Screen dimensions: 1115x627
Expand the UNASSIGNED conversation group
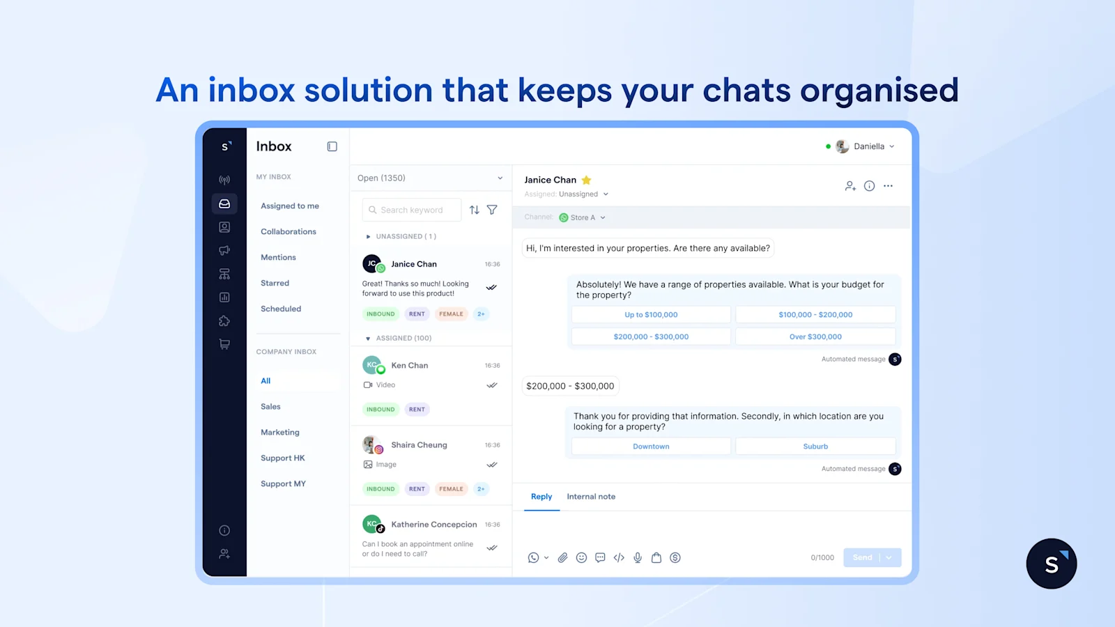point(369,236)
